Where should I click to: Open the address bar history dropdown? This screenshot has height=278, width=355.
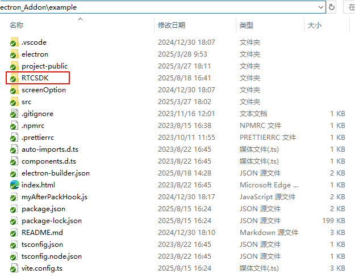pos(321,7)
